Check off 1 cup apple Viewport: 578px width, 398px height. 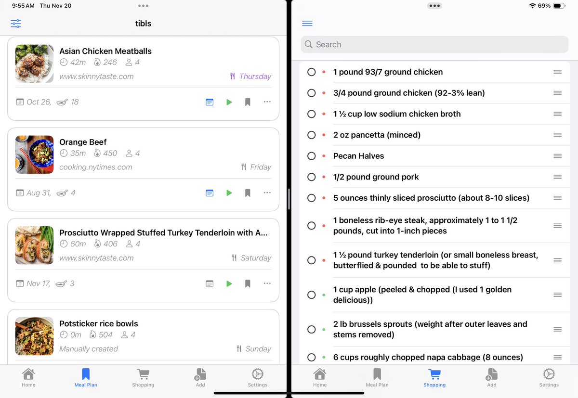311,295
